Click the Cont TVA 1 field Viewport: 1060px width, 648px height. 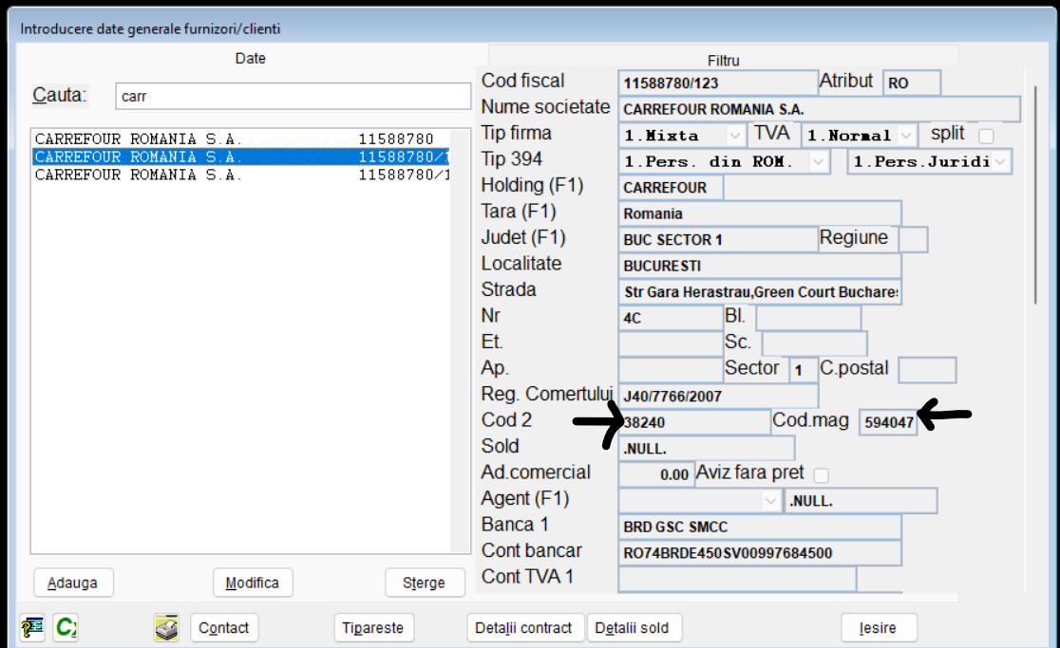pos(737,579)
